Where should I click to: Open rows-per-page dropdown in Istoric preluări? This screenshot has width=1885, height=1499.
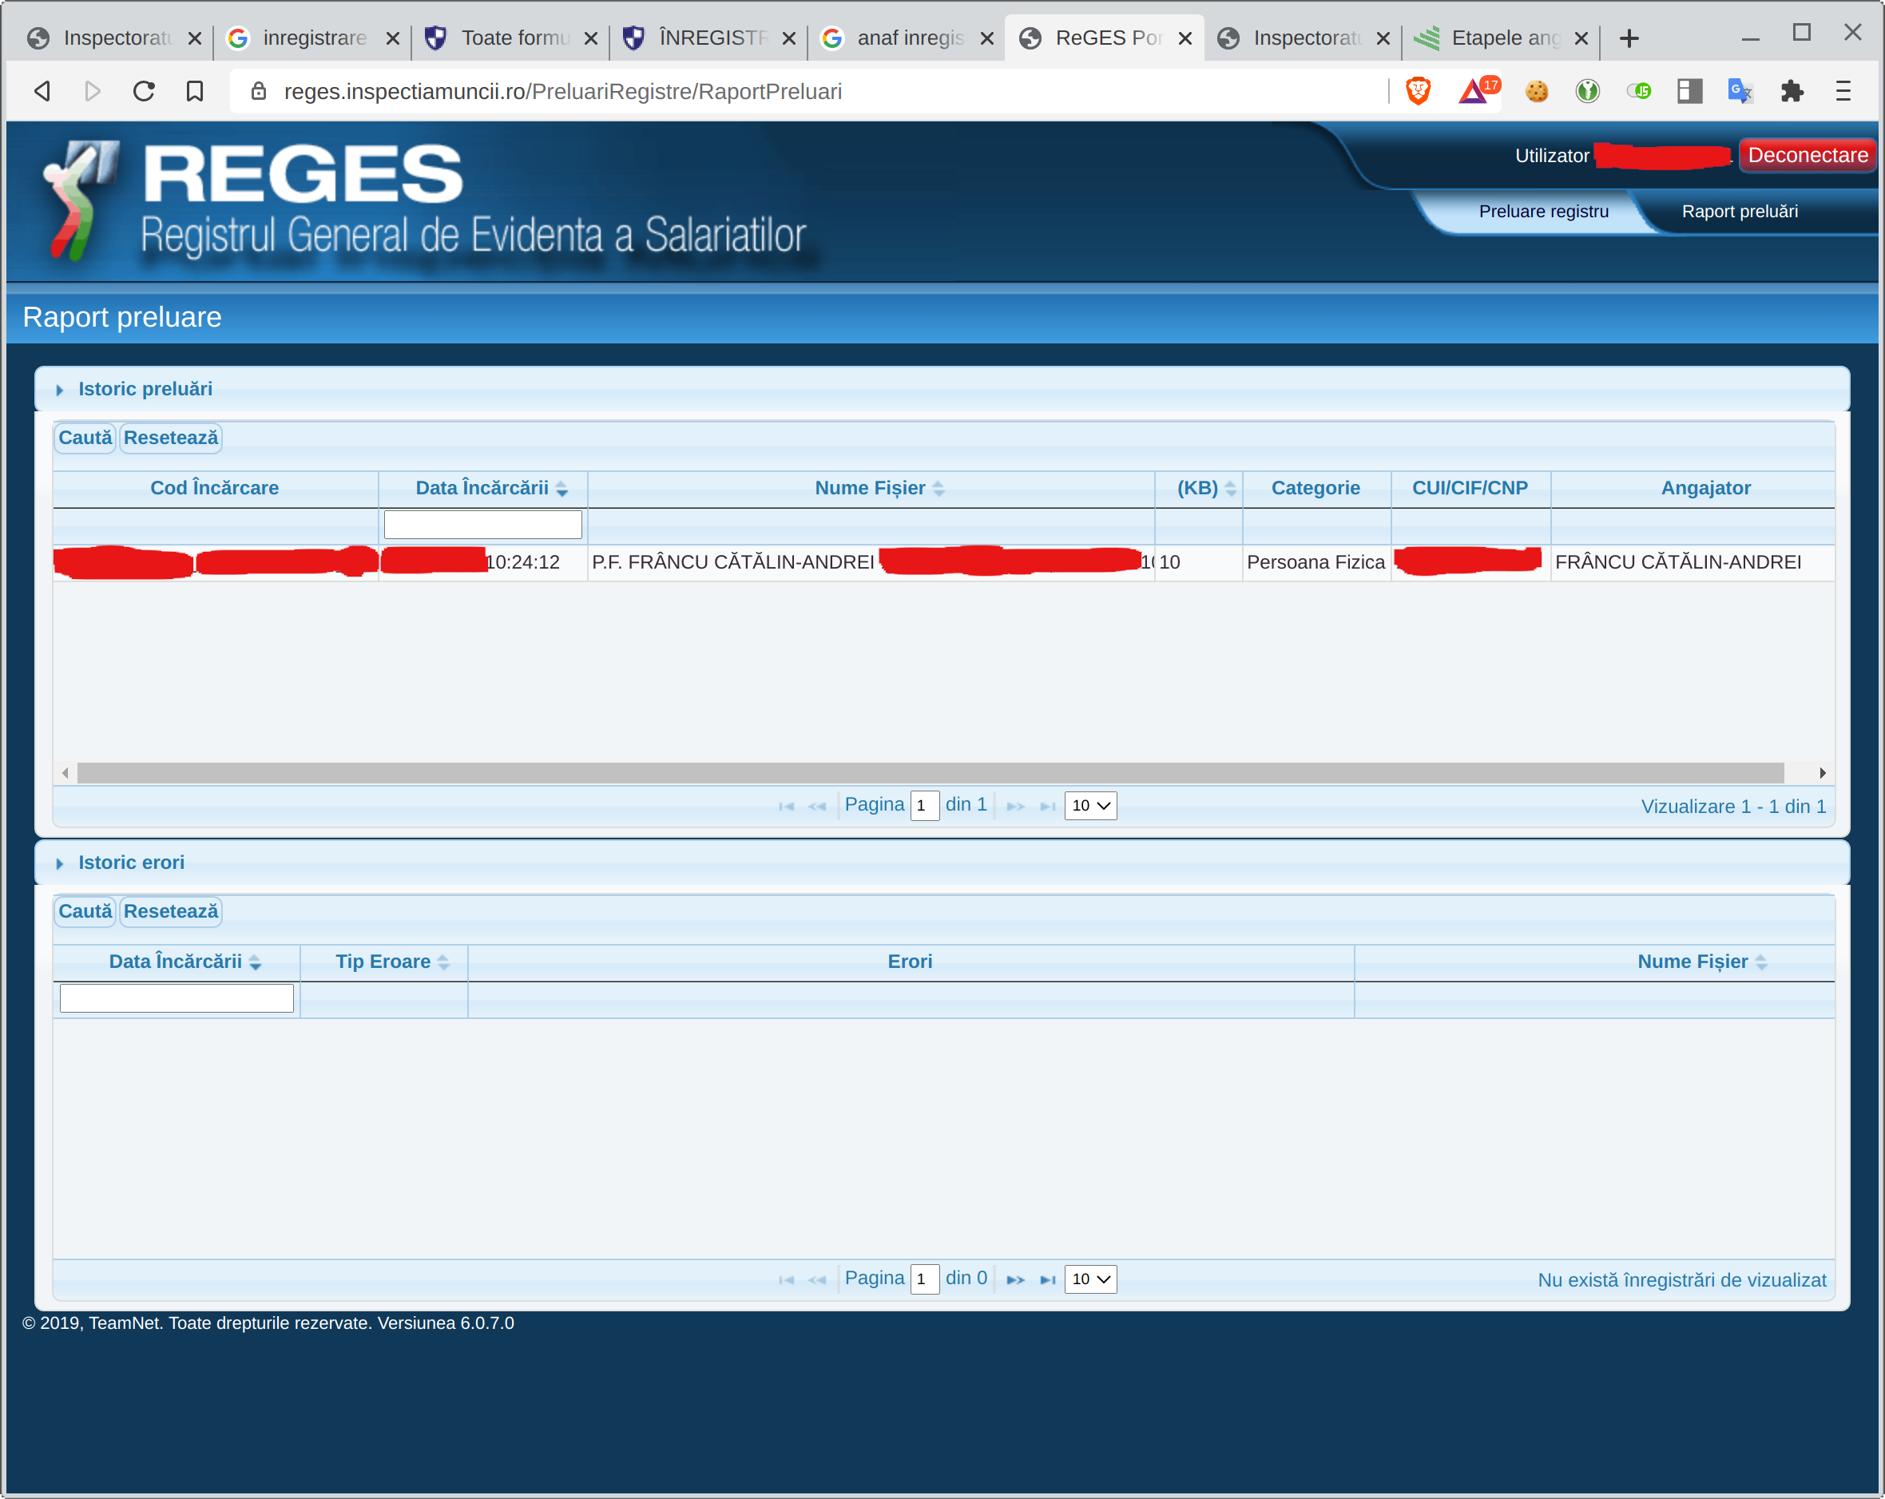coord(1089,805)
